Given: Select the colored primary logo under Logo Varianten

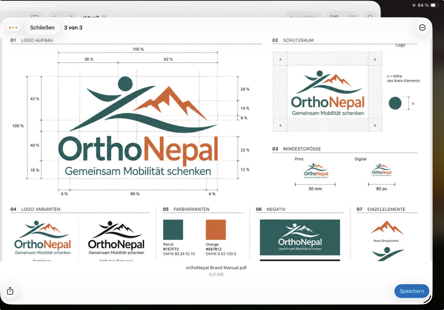Looking at the screenshot, I should 42,238.
